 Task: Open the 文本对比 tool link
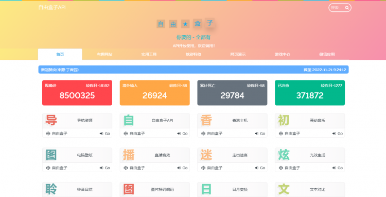(x=318, y=189)
